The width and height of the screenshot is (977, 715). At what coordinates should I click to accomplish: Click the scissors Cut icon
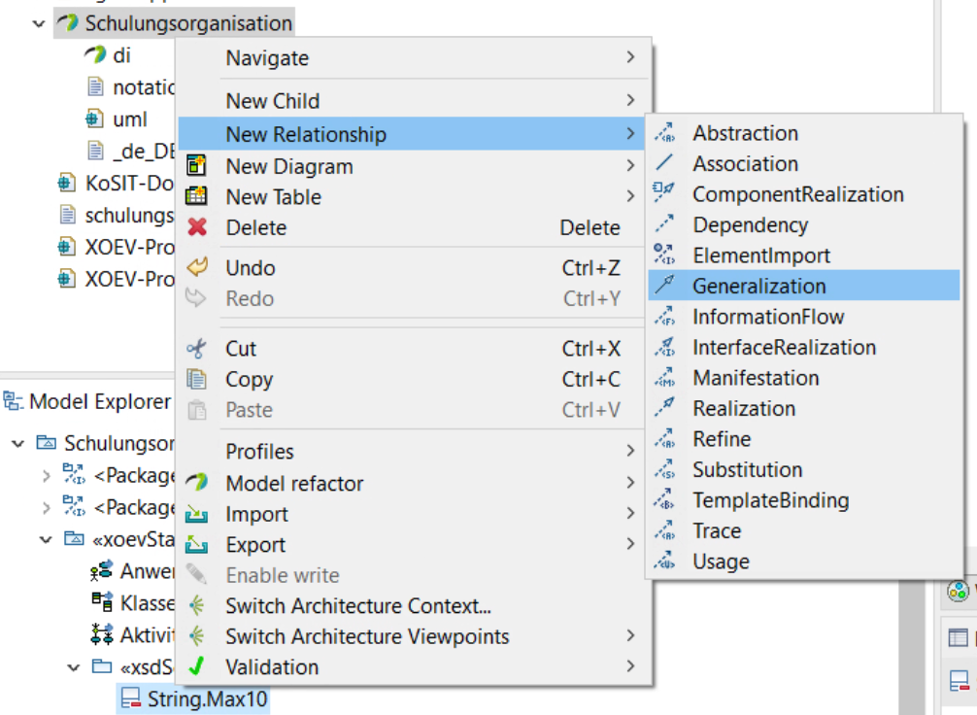[x=196, y=348]
